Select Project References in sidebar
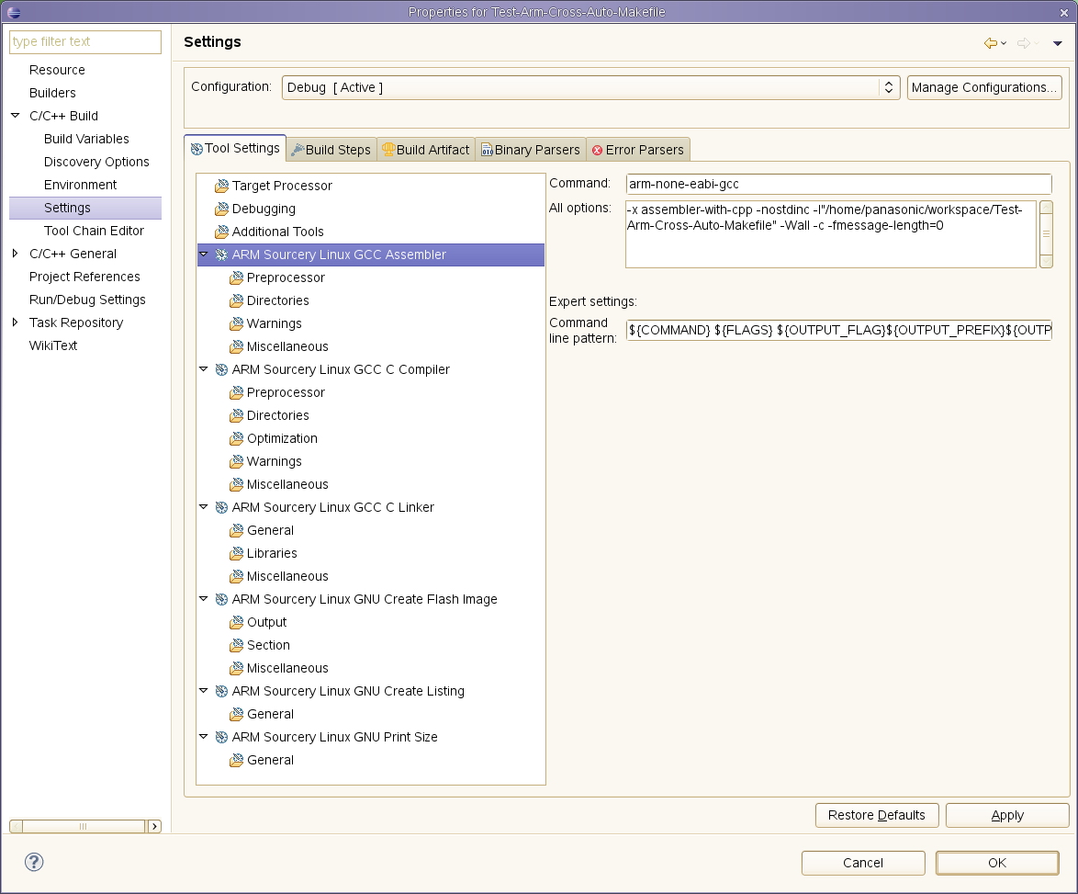The width and height of the screenshot is (1078, 894). coord(84,277)
